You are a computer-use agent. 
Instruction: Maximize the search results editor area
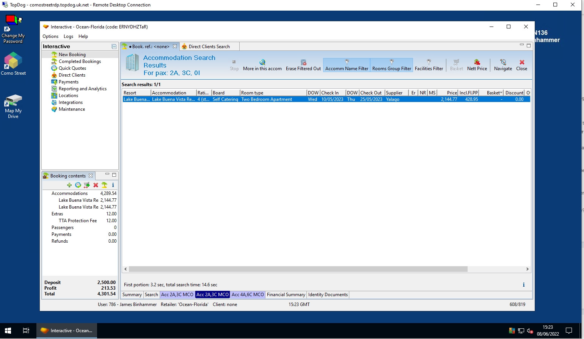point(529,45)
